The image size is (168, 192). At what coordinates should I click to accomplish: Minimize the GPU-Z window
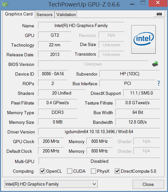pos(132,4)
